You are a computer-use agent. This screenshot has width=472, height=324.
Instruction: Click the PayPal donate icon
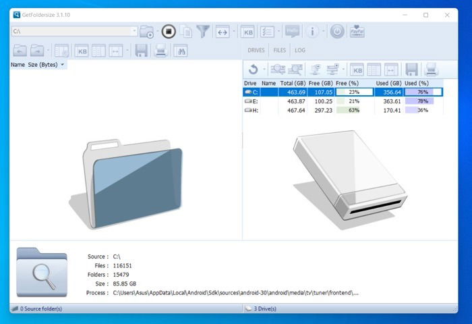357,31
